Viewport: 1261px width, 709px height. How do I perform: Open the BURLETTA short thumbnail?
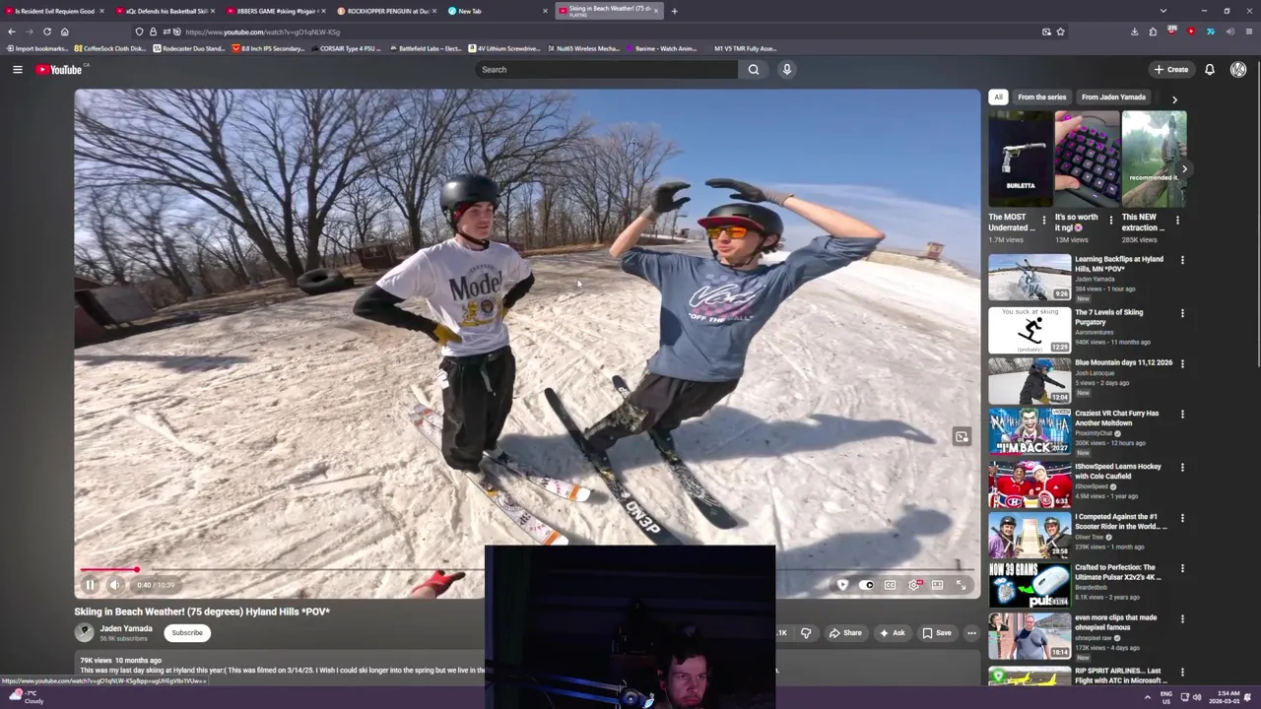tap(1021, 159)
